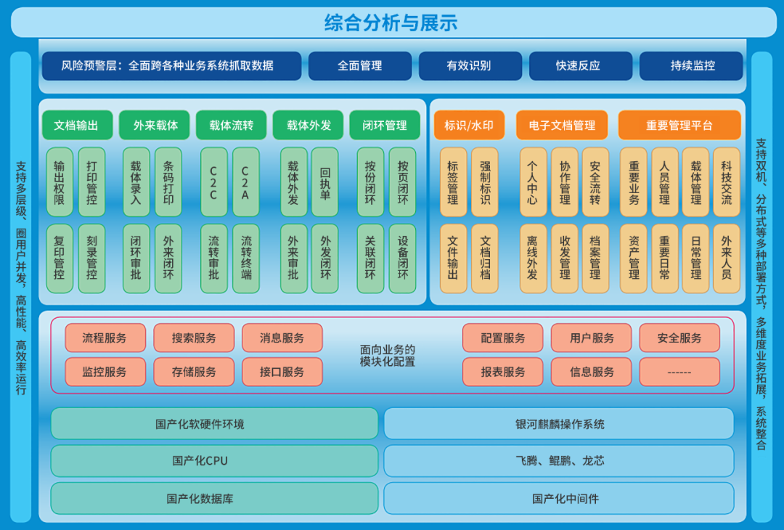Choose the 电子文档管理 orange header
Image resolution: width=784 pixels, height=530 pixels.
click(x=563, y=125)
